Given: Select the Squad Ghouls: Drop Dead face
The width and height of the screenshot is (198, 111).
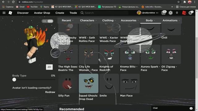Looking at the screenshot, I should click(x=88, y=84).
